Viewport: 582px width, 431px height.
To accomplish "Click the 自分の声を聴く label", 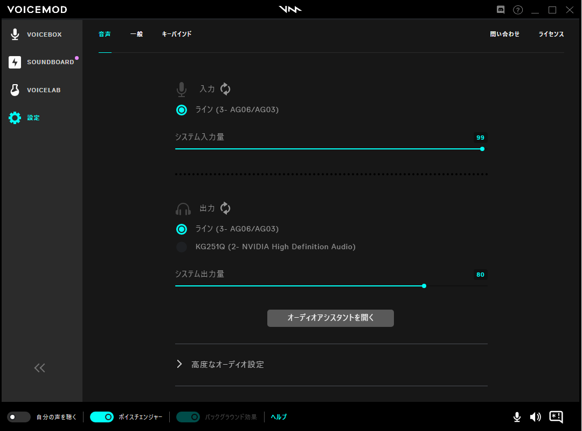I will coord(57,417).
